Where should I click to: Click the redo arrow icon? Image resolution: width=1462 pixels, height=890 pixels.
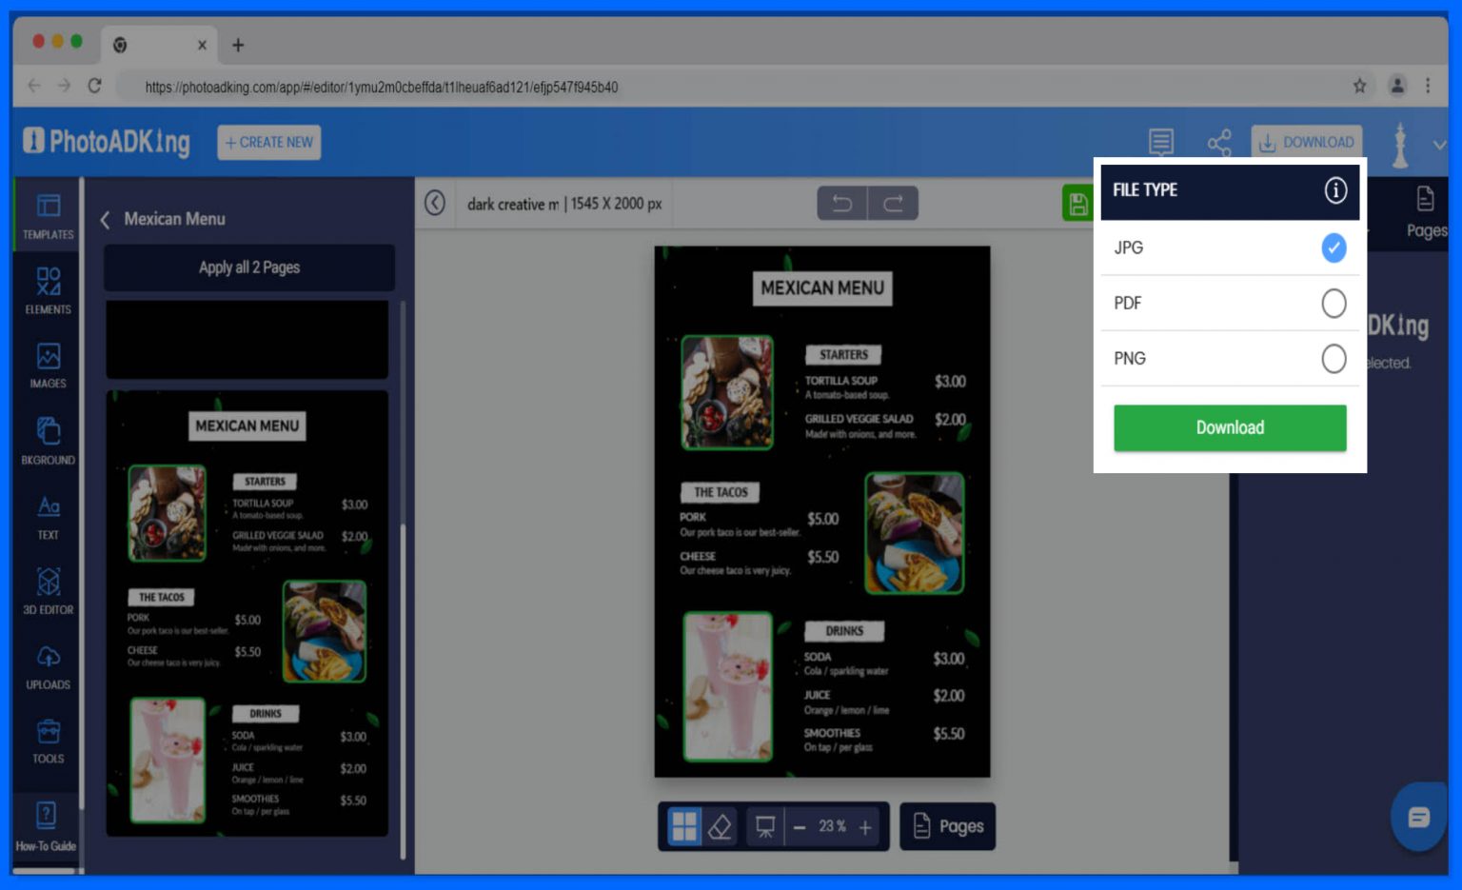click(x=893, y=203)
